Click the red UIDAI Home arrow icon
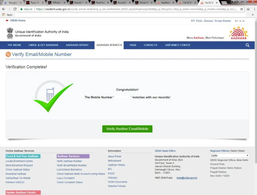 click(7, 21)
